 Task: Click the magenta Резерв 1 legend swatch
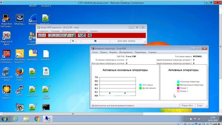pos(178,88)
